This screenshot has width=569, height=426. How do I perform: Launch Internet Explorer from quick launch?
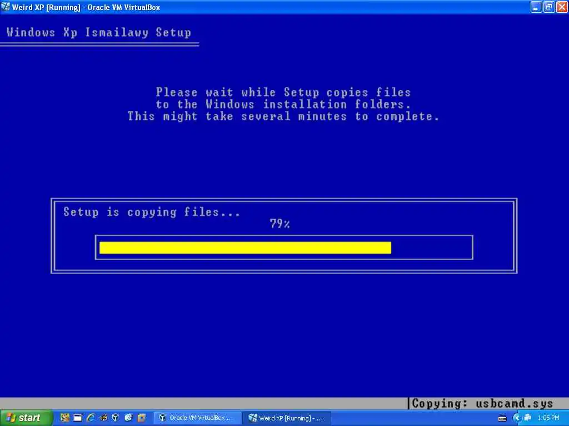[x=91, y=418]
